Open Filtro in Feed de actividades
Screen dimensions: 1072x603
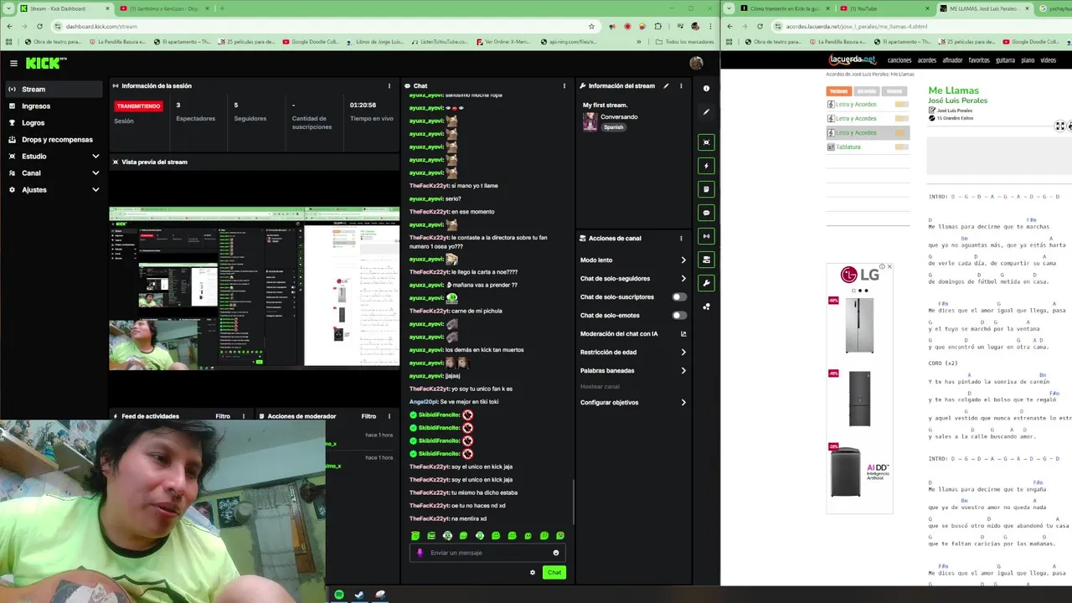pyautogui.click(x=223, y=416)
